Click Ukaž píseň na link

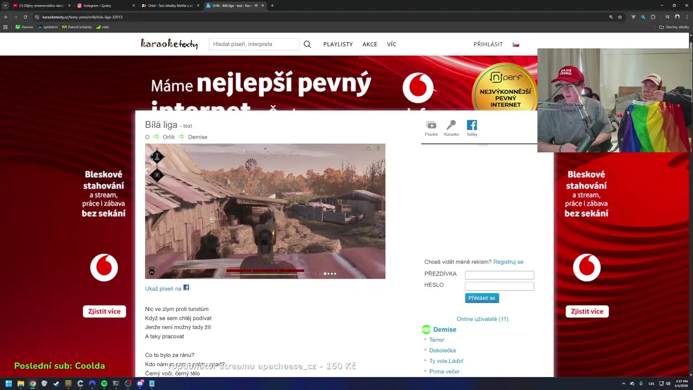coord(163,289)
